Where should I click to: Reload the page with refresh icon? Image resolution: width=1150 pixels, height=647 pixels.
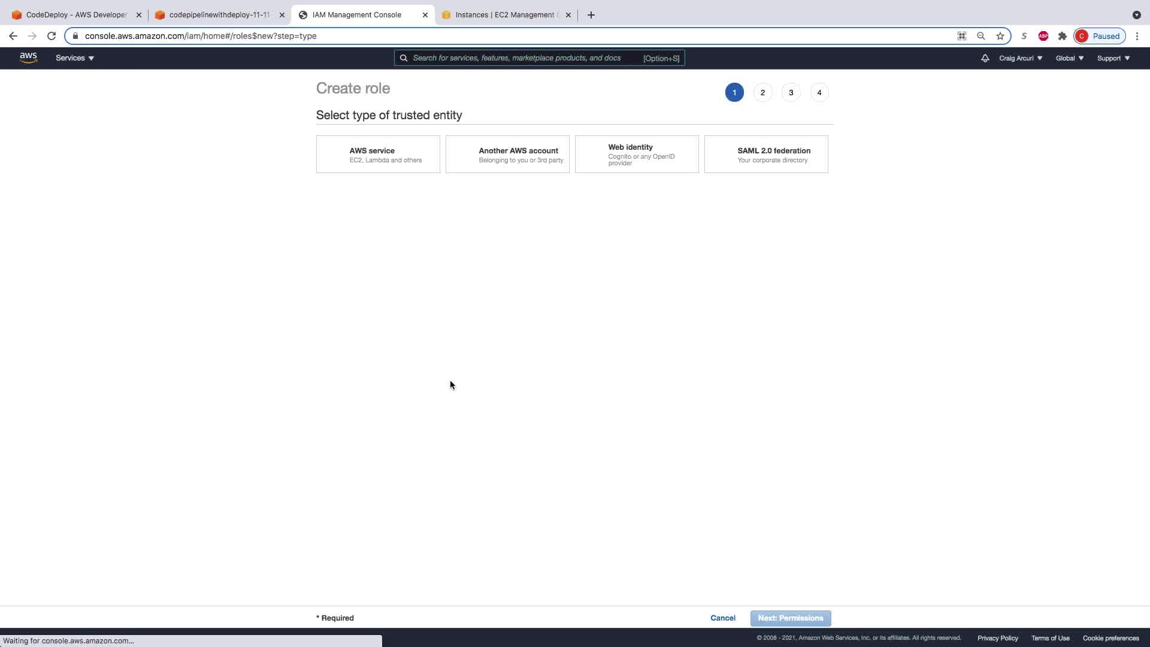click(52, 36)
